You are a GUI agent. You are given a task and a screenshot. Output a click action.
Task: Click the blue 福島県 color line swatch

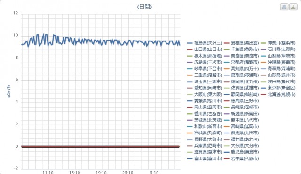(190, 43)
